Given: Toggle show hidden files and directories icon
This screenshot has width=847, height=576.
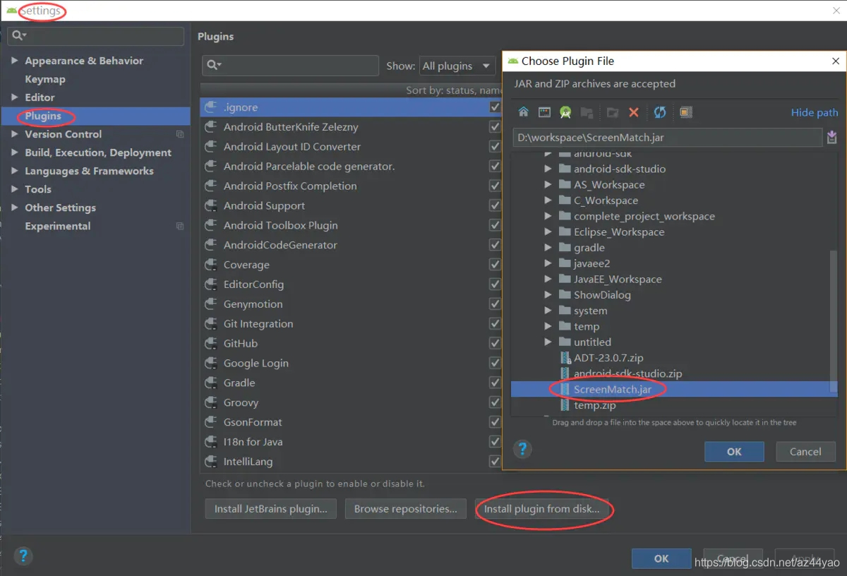Looking at the screenshot, I should pyautogui.click(x=685, y=112).
